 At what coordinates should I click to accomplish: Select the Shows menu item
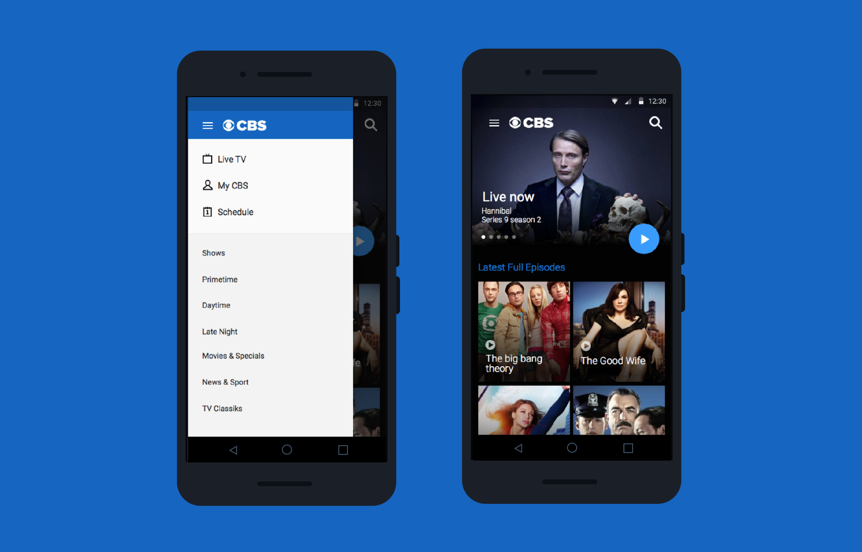tap(213, 253)
